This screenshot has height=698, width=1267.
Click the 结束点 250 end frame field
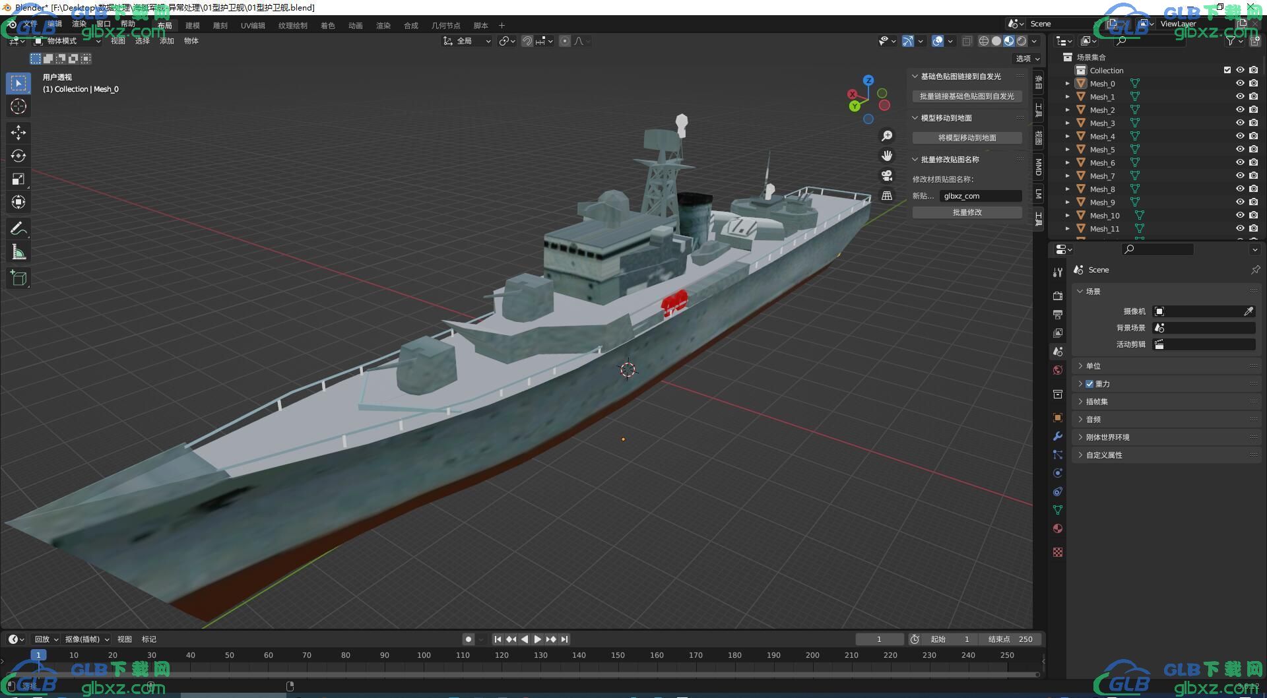[x=1010, y=639]
